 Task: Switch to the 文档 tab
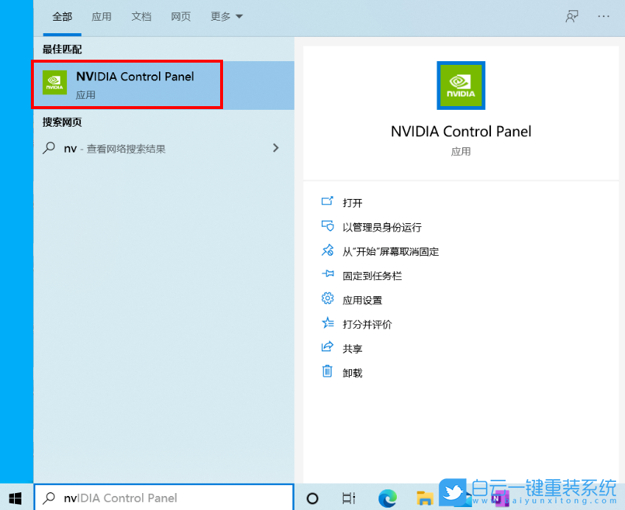click(141, 16)
